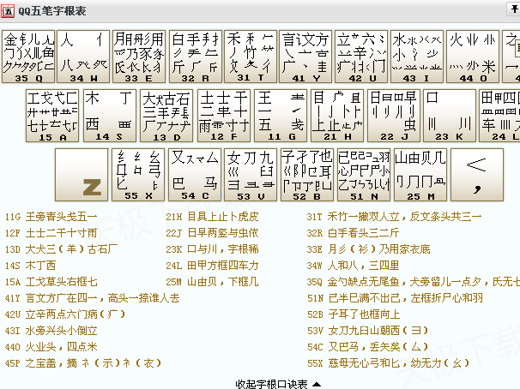Click the 32 R radical key
The height and width of the screenshot is (389, 520).
click(196, 57)
